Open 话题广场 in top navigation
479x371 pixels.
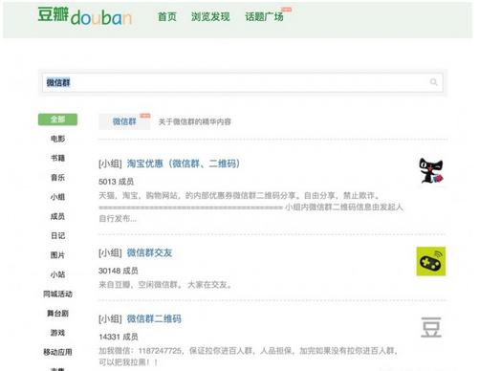pos(264,16)
